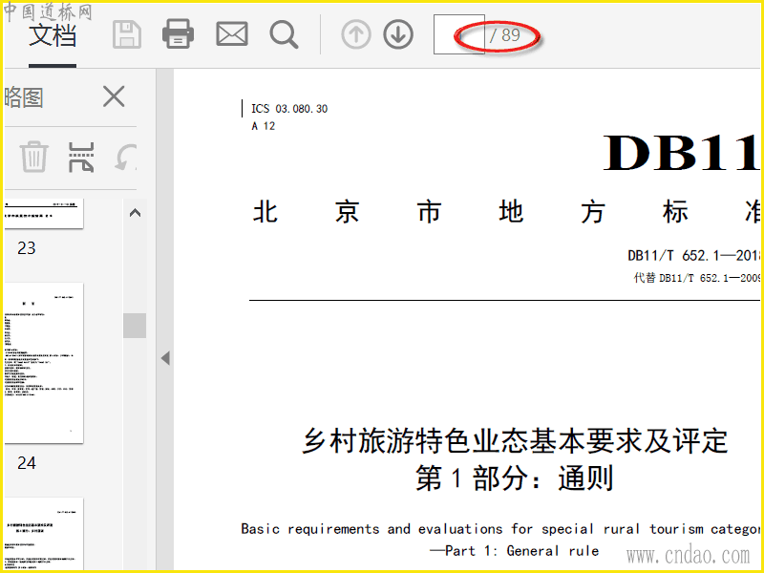Select the page 23 thumbnail
The height and width of the screenshot is (573, 764).
(44, 213)
